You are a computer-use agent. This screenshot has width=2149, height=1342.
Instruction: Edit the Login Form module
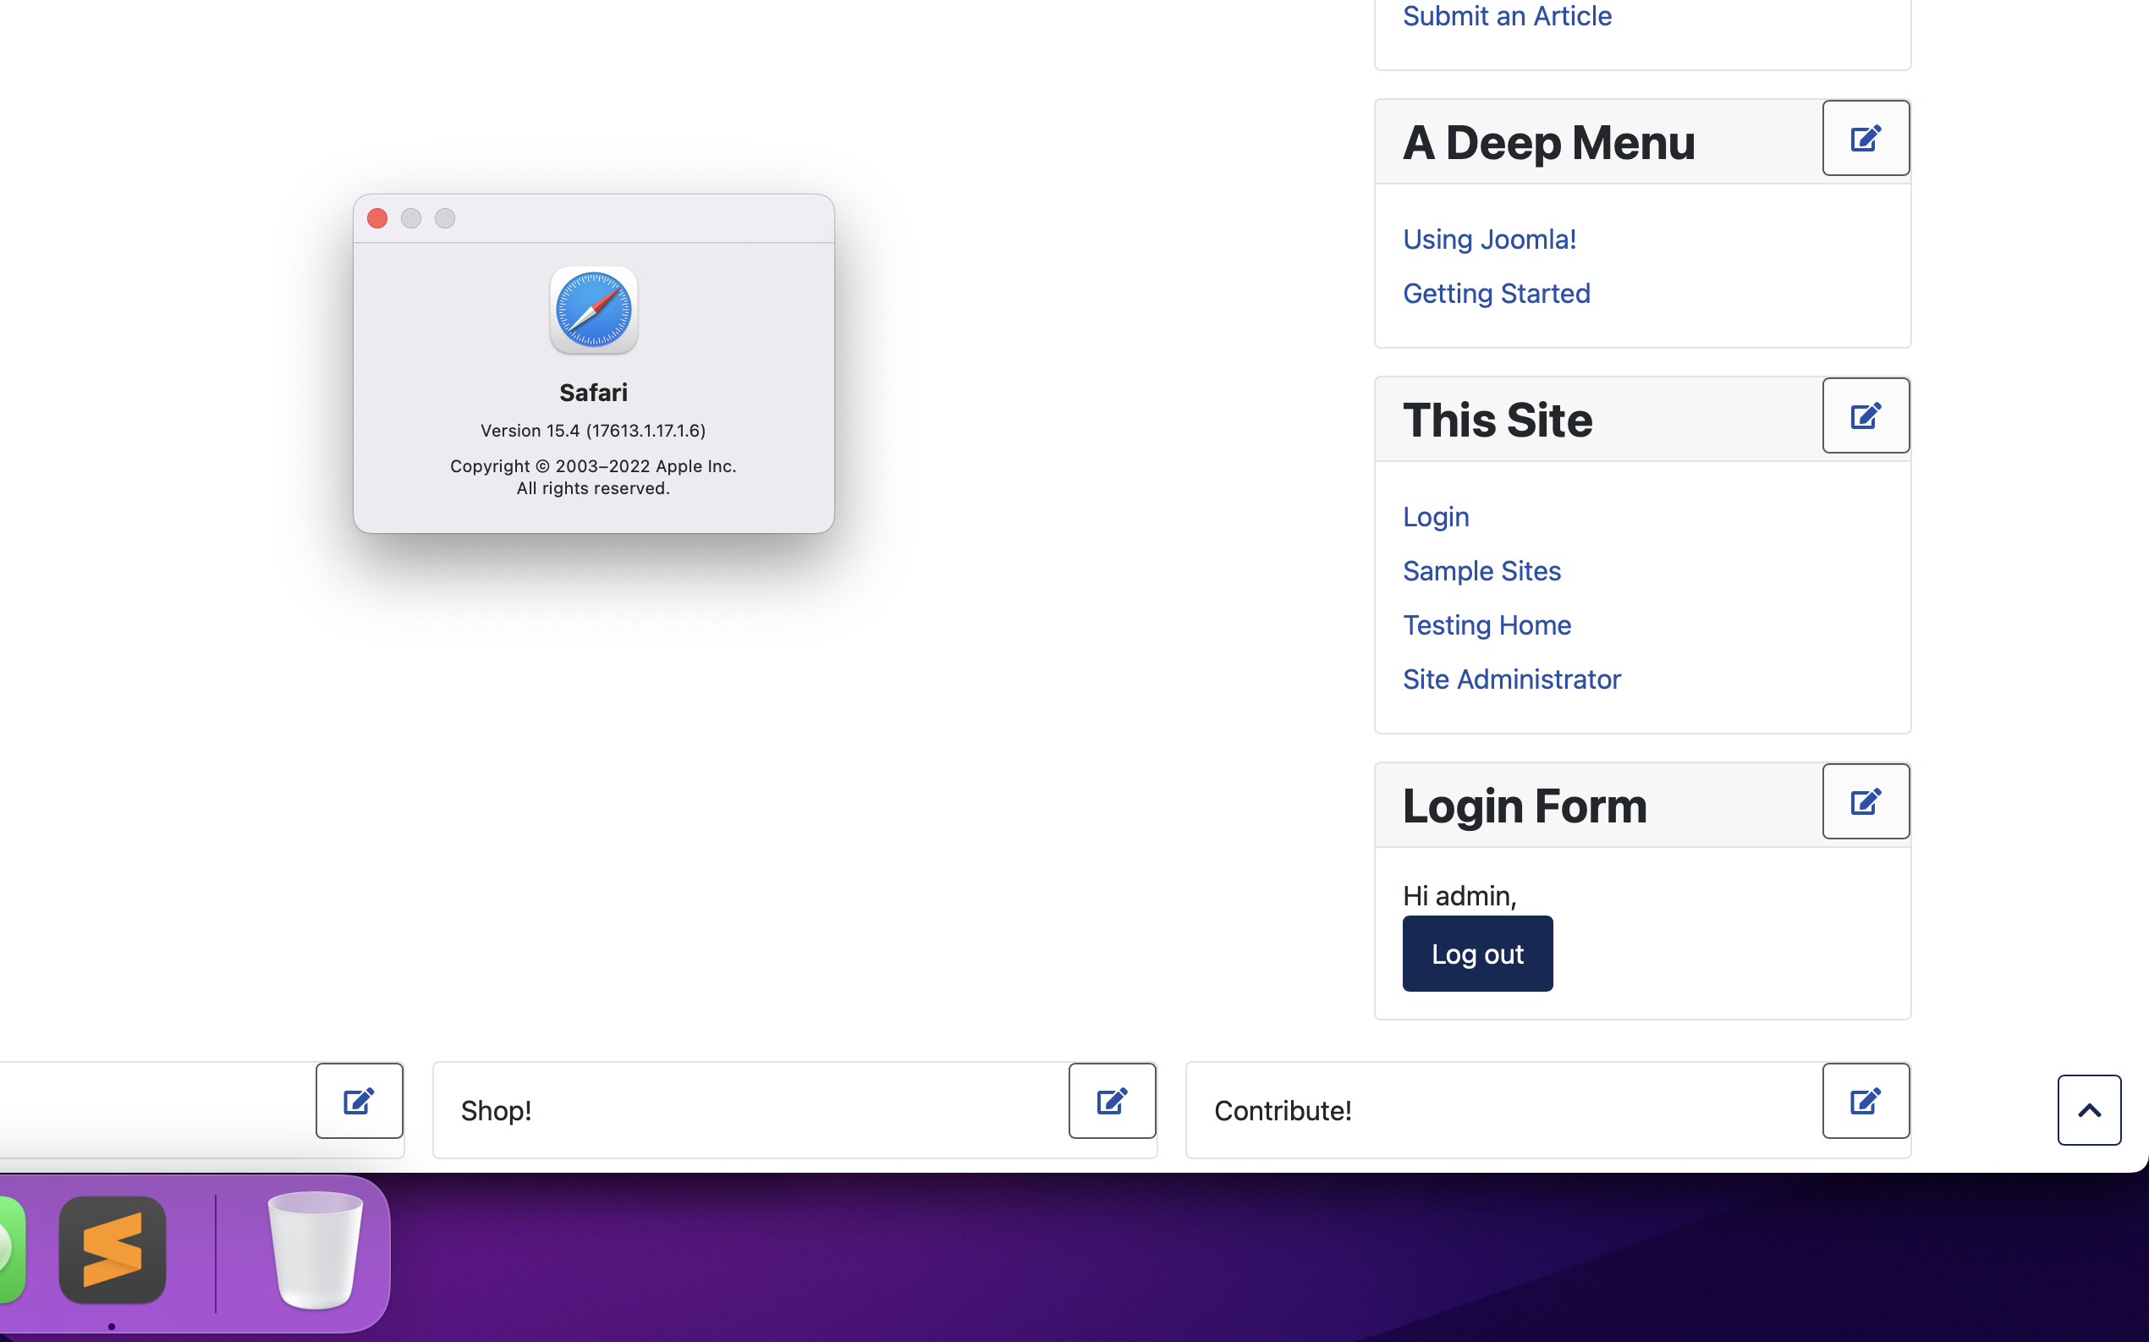click(x=1865, y=801)
